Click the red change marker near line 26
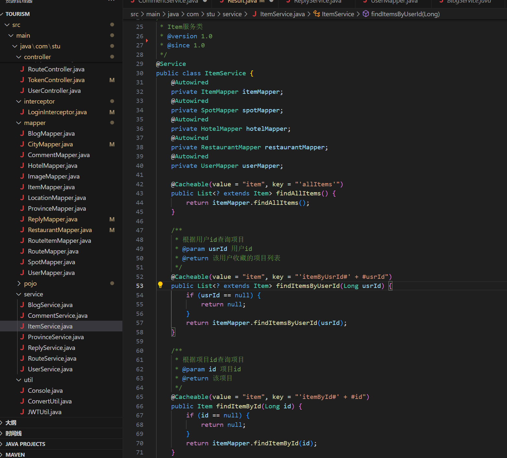507x458 pixels. 147,41
